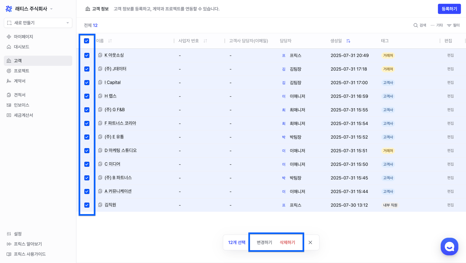Click the 고객 정보 building icon in header
The width and height of the screenshot is (466, 263).
(x=88, y=9)
